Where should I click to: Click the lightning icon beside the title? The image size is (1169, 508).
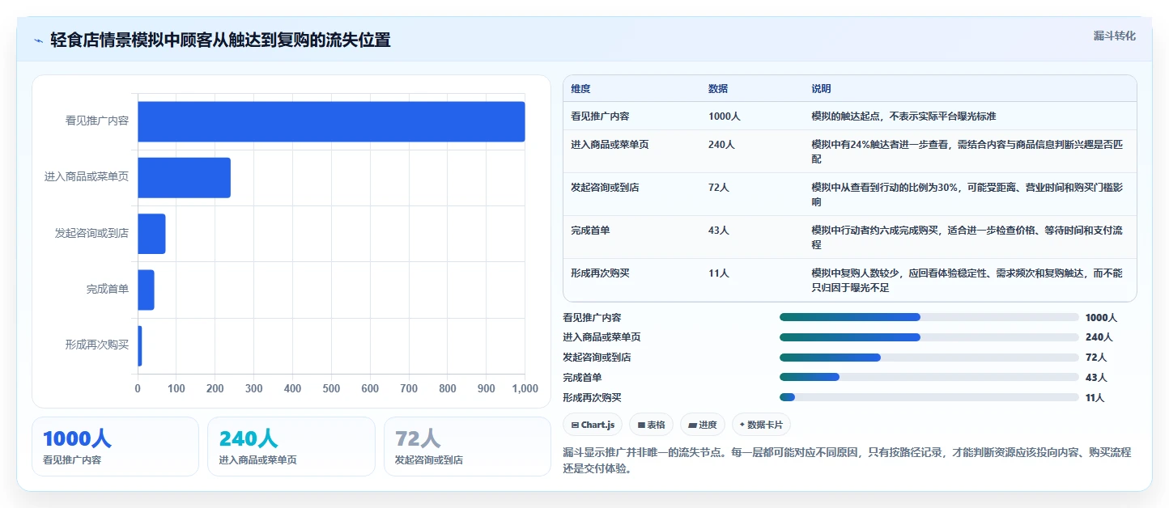38,40
